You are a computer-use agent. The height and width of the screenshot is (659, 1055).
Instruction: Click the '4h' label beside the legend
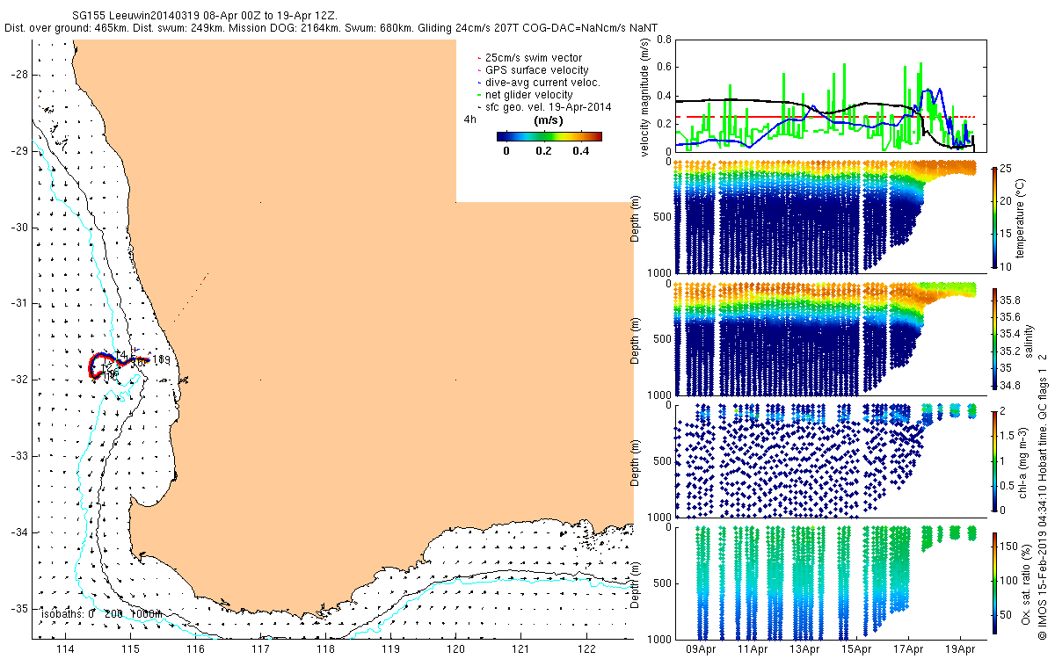click(x=470, y=119)
